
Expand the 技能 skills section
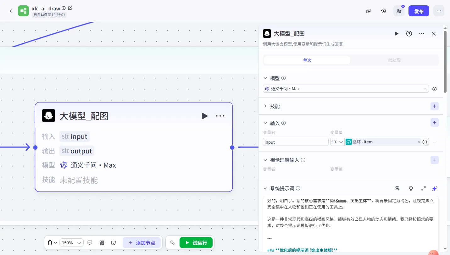pyautogui.click(x=265, y=106)
